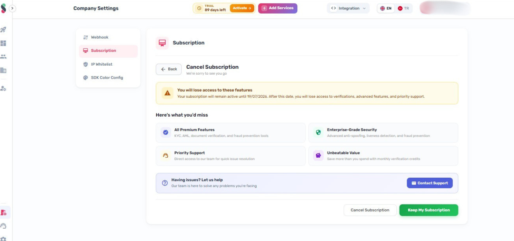Screen dimensions: 514x241
Task: Click the Activate trial button
Action: click(x=242, y=8)
